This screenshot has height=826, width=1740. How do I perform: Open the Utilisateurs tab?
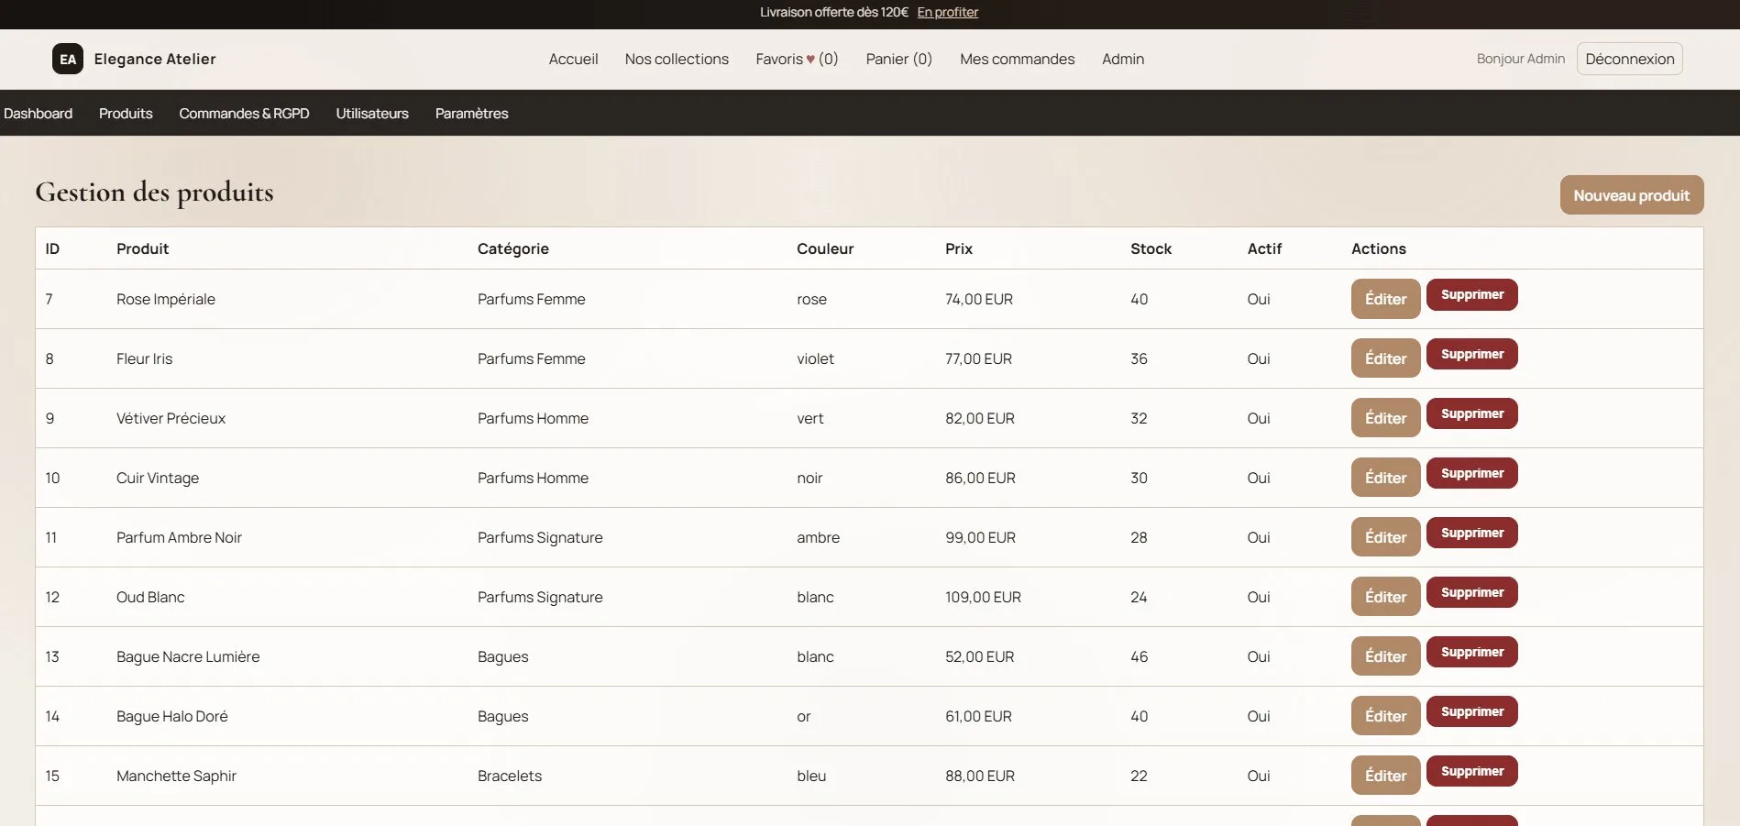(x=371, y=113)
